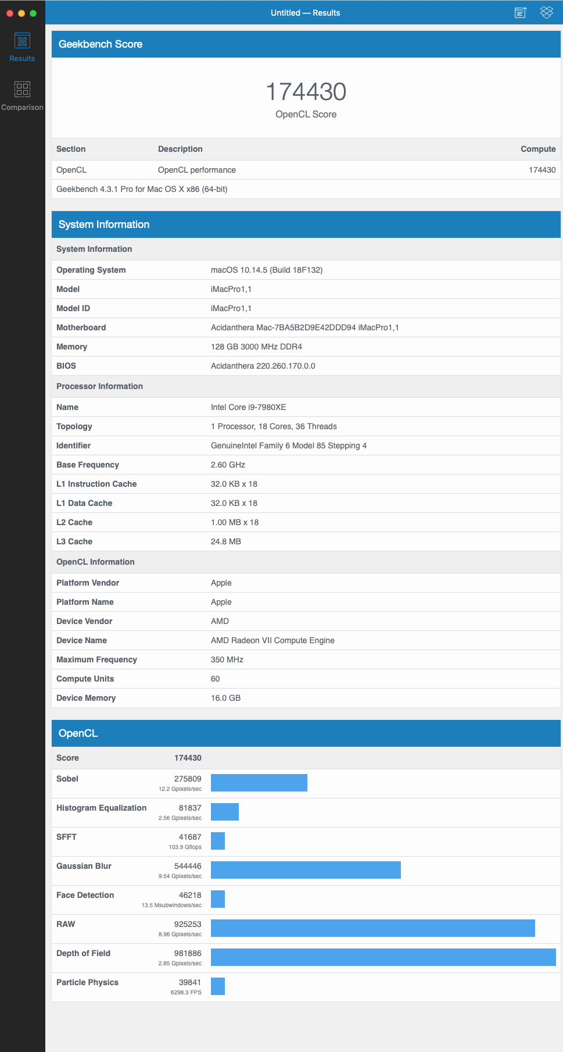This screenshot has width=563, height=1052.
Task: Click the Model ID iMacPro1,1 value
Action: click(231, 308)
